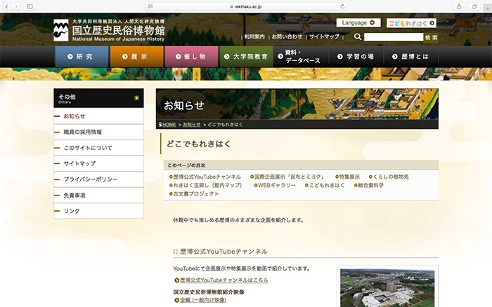
Task: Open the 大学院教育 navigation tab
Action: 246,57
